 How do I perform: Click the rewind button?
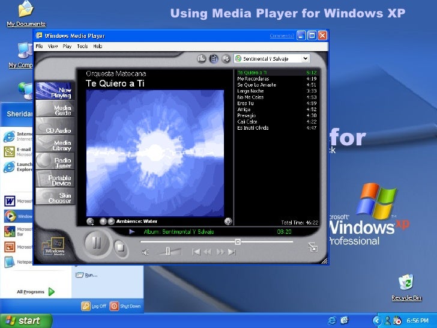(x=208, y=252)
